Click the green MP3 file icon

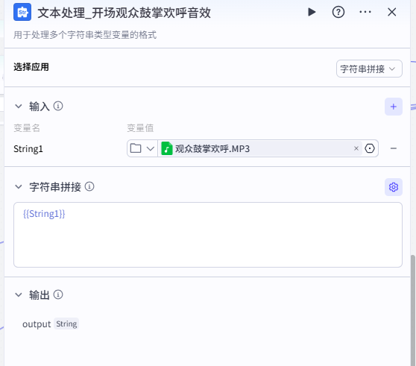pos(167,148)
